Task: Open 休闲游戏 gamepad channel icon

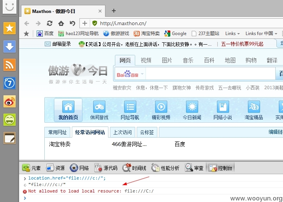Action: tap(99, 110)
